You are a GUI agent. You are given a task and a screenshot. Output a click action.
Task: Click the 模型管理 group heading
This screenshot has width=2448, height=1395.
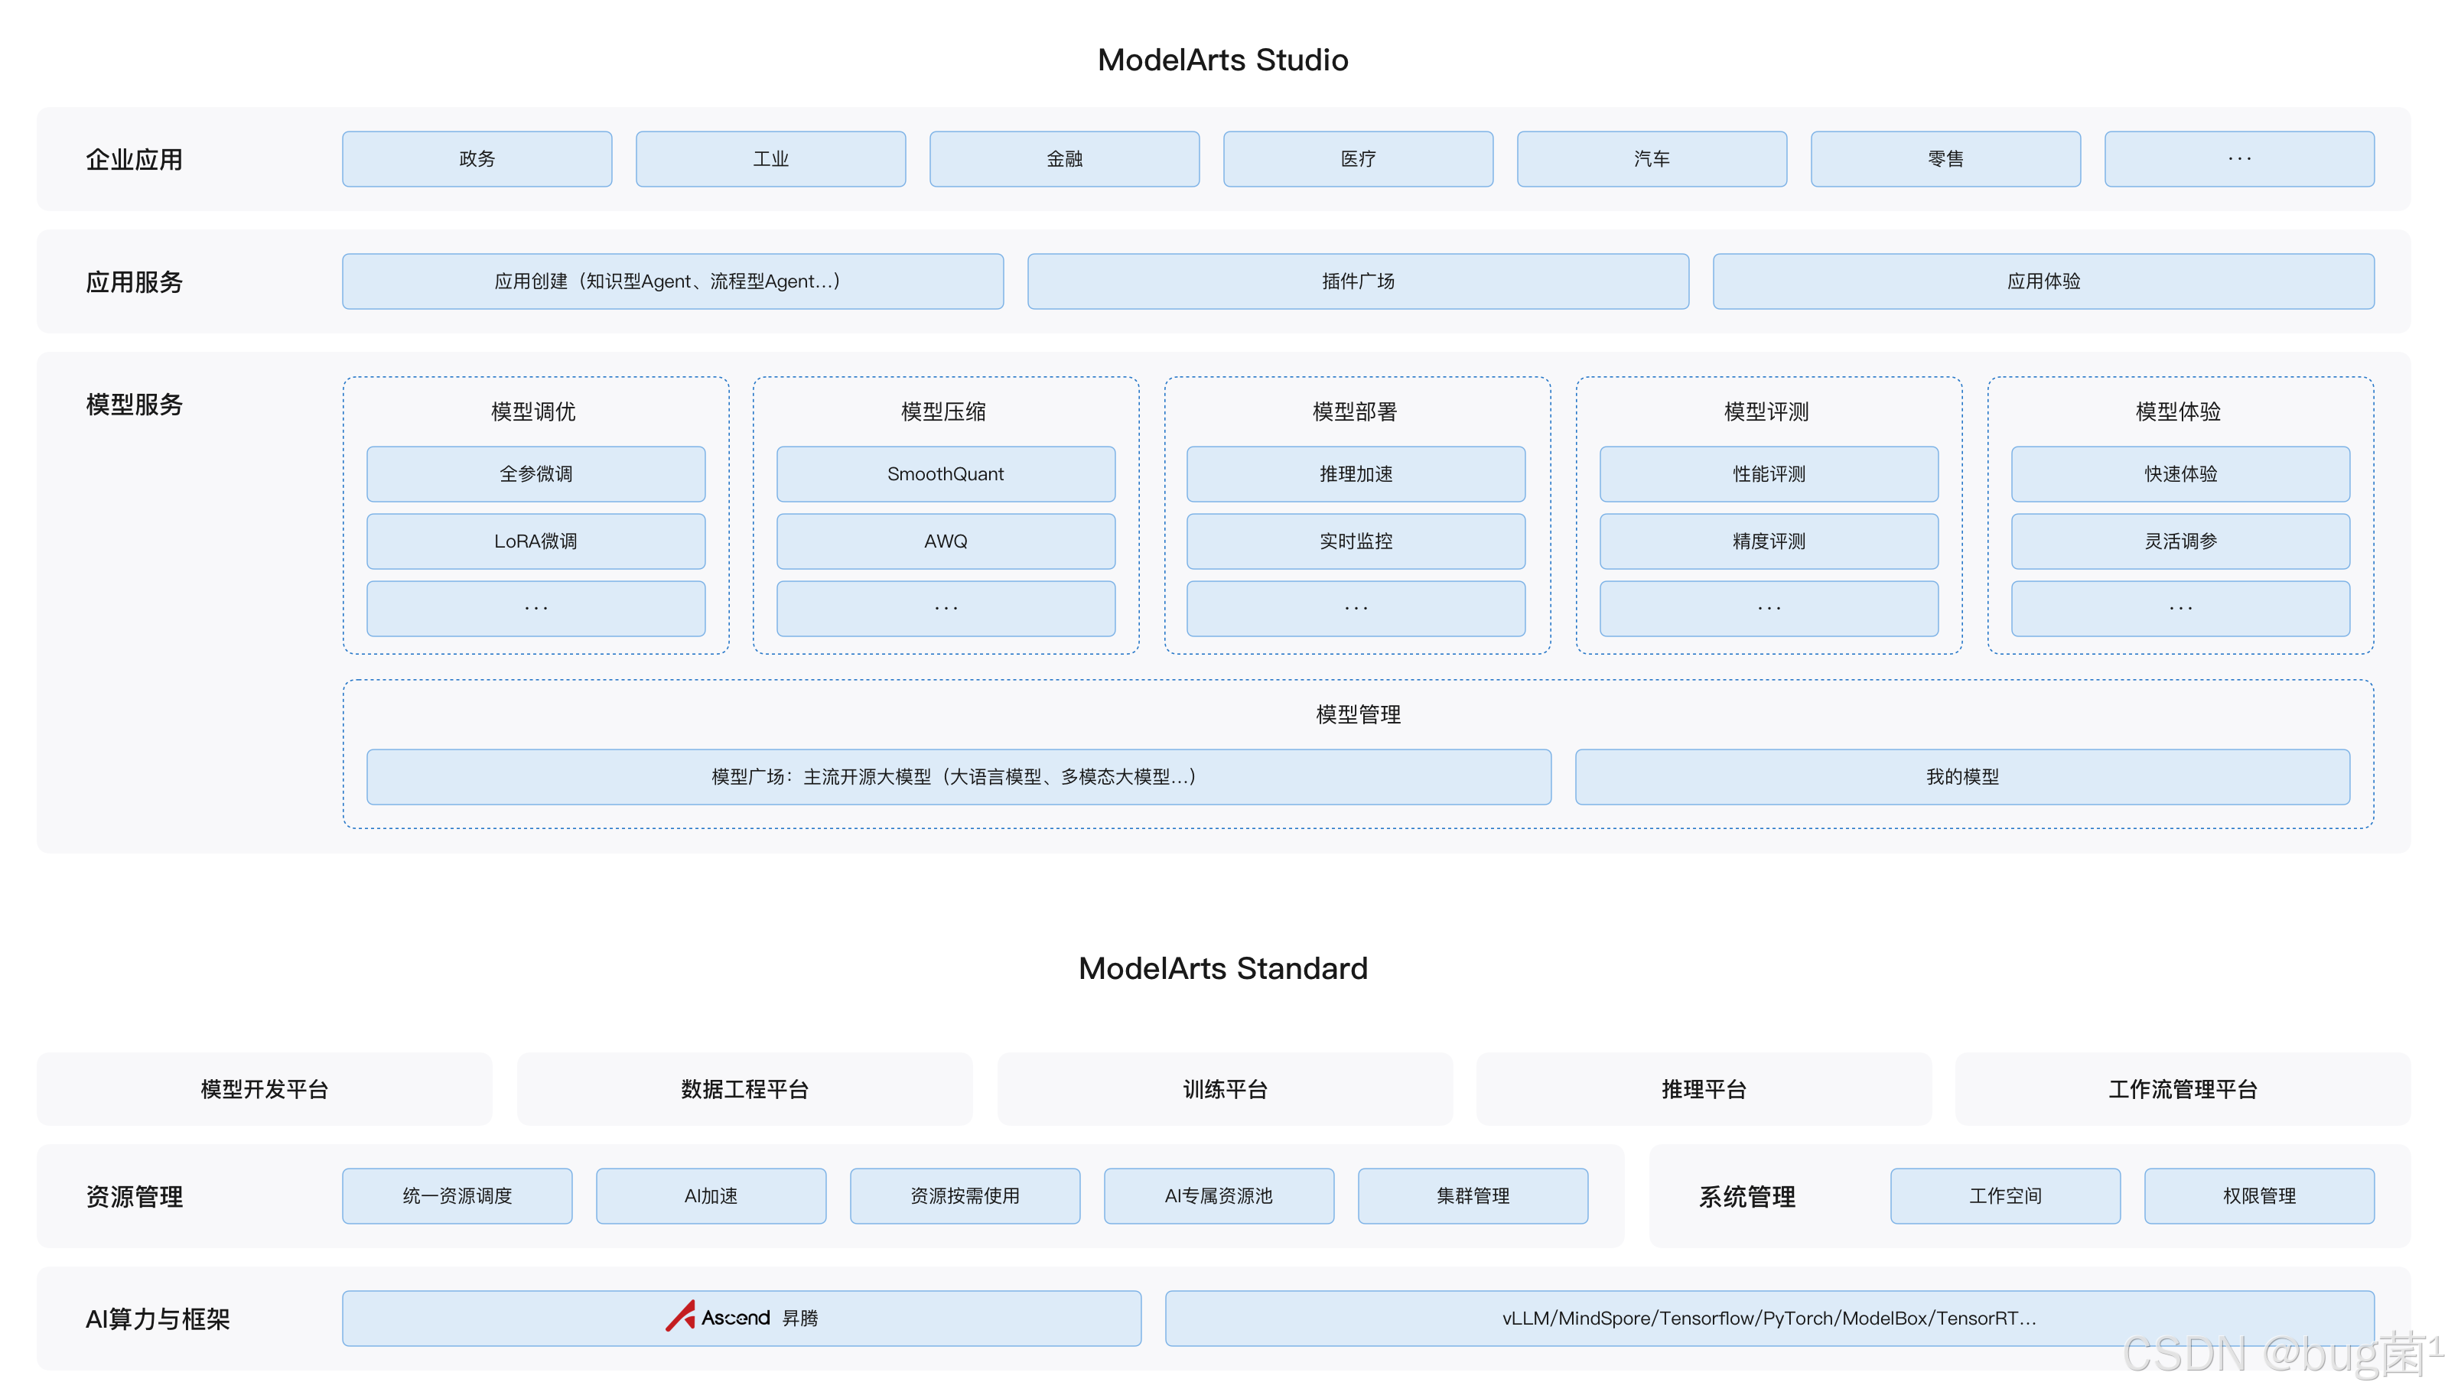click(1358, 714)
